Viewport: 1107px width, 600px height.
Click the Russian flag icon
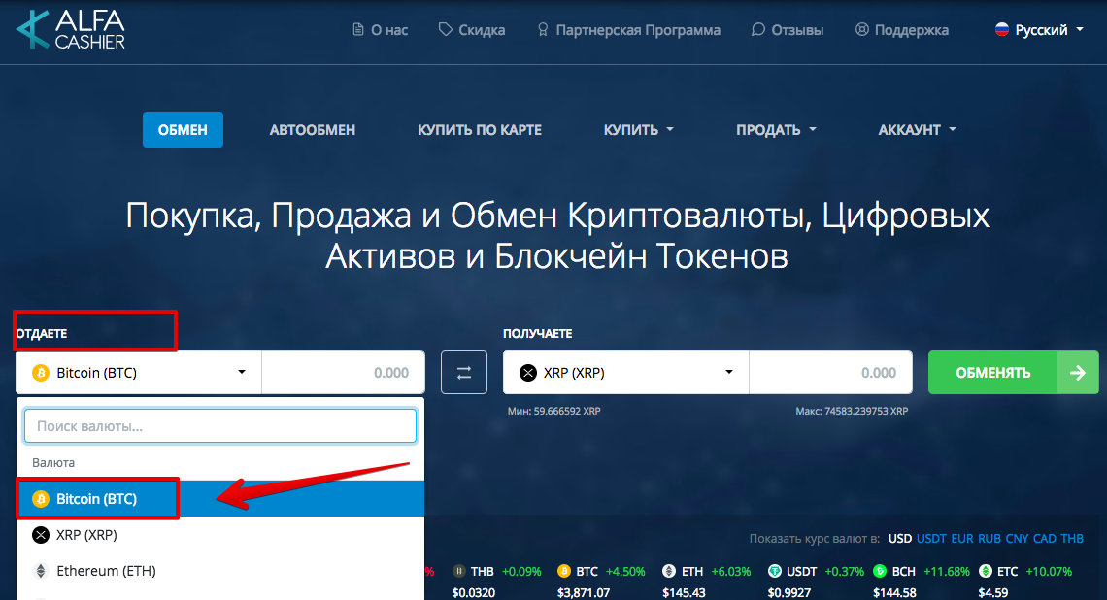[x=1002, y=30]
